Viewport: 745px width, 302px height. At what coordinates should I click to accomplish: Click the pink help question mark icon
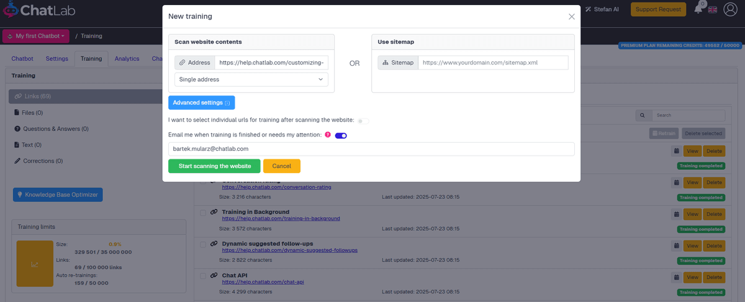pyautogui.click(x=328, y=135)
